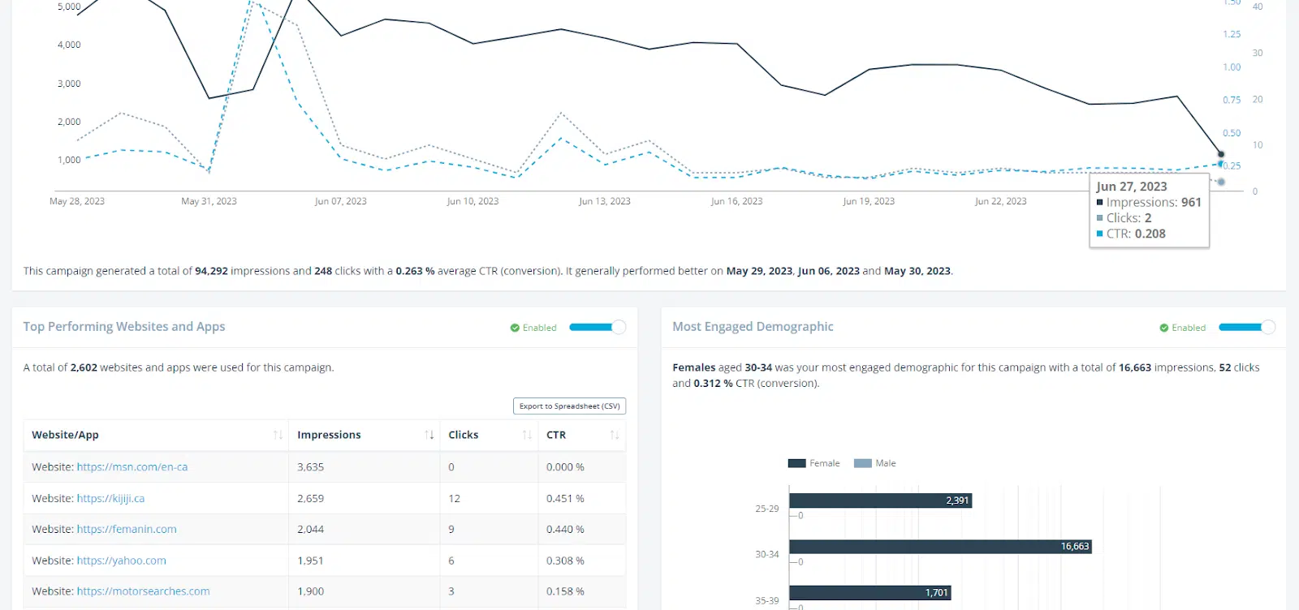Click the 30-34 Female bar showing 16,663
Image resolution: width=1299 pixels, height=610 pixels.
click(939, 547)
